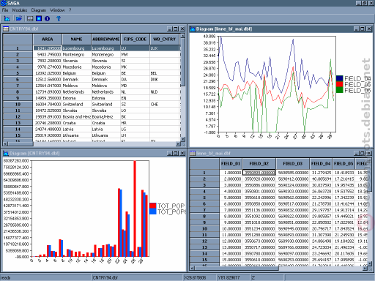This screenshot has width=375, height=281.
Task: Click the FIELD_02 column header
Action: pyautogui.click(x=259, y=163)
